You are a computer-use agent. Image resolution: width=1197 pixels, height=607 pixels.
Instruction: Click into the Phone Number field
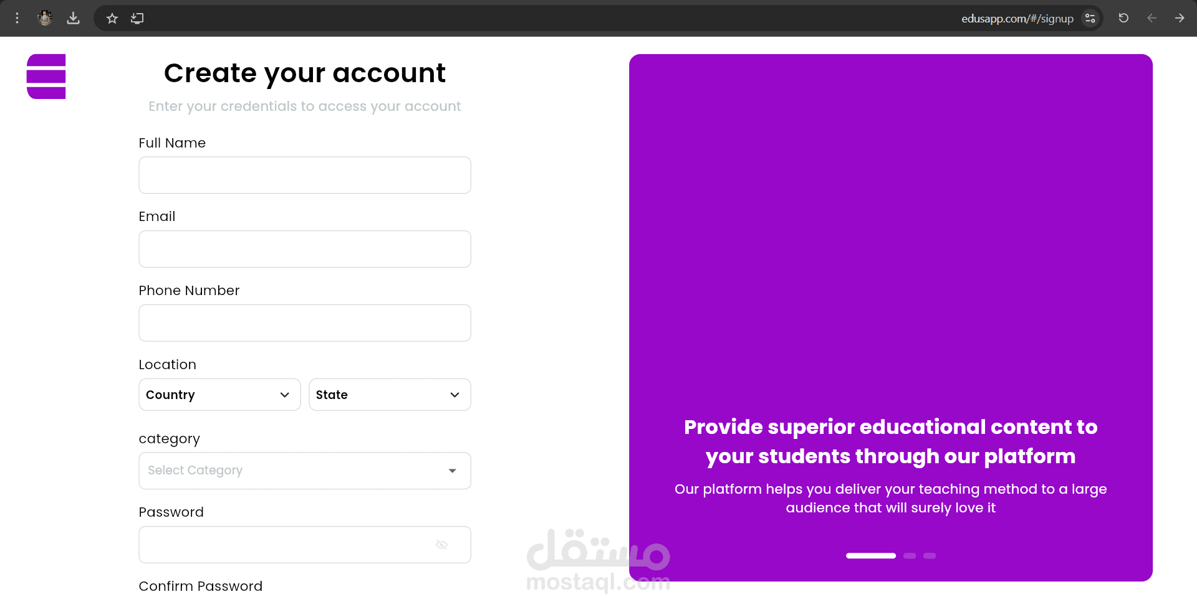tap(304, 323)
